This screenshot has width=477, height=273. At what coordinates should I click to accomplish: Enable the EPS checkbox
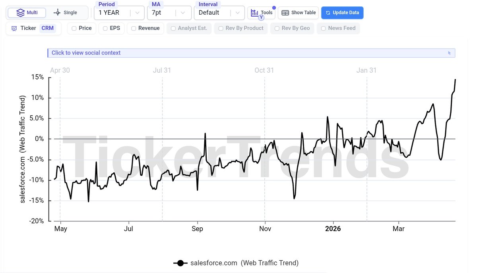point(105,29)
